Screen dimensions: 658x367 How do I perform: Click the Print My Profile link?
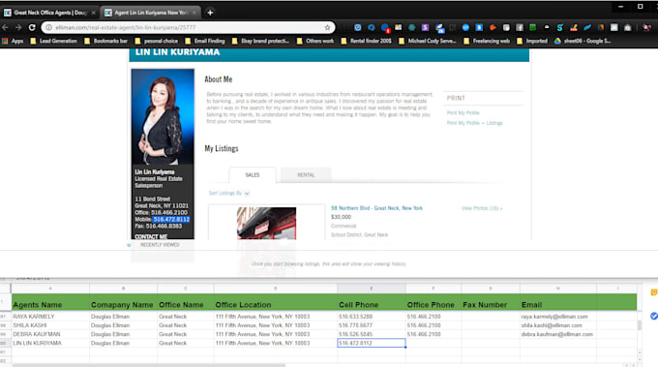(x=463, y=113)
